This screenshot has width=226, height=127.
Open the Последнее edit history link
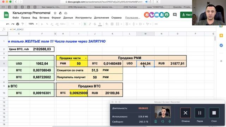132,18
